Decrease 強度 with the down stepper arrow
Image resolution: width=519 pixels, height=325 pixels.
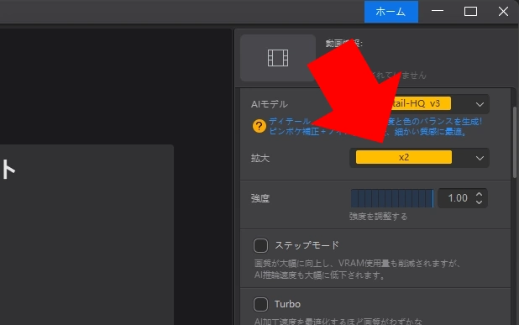point(479,202)
